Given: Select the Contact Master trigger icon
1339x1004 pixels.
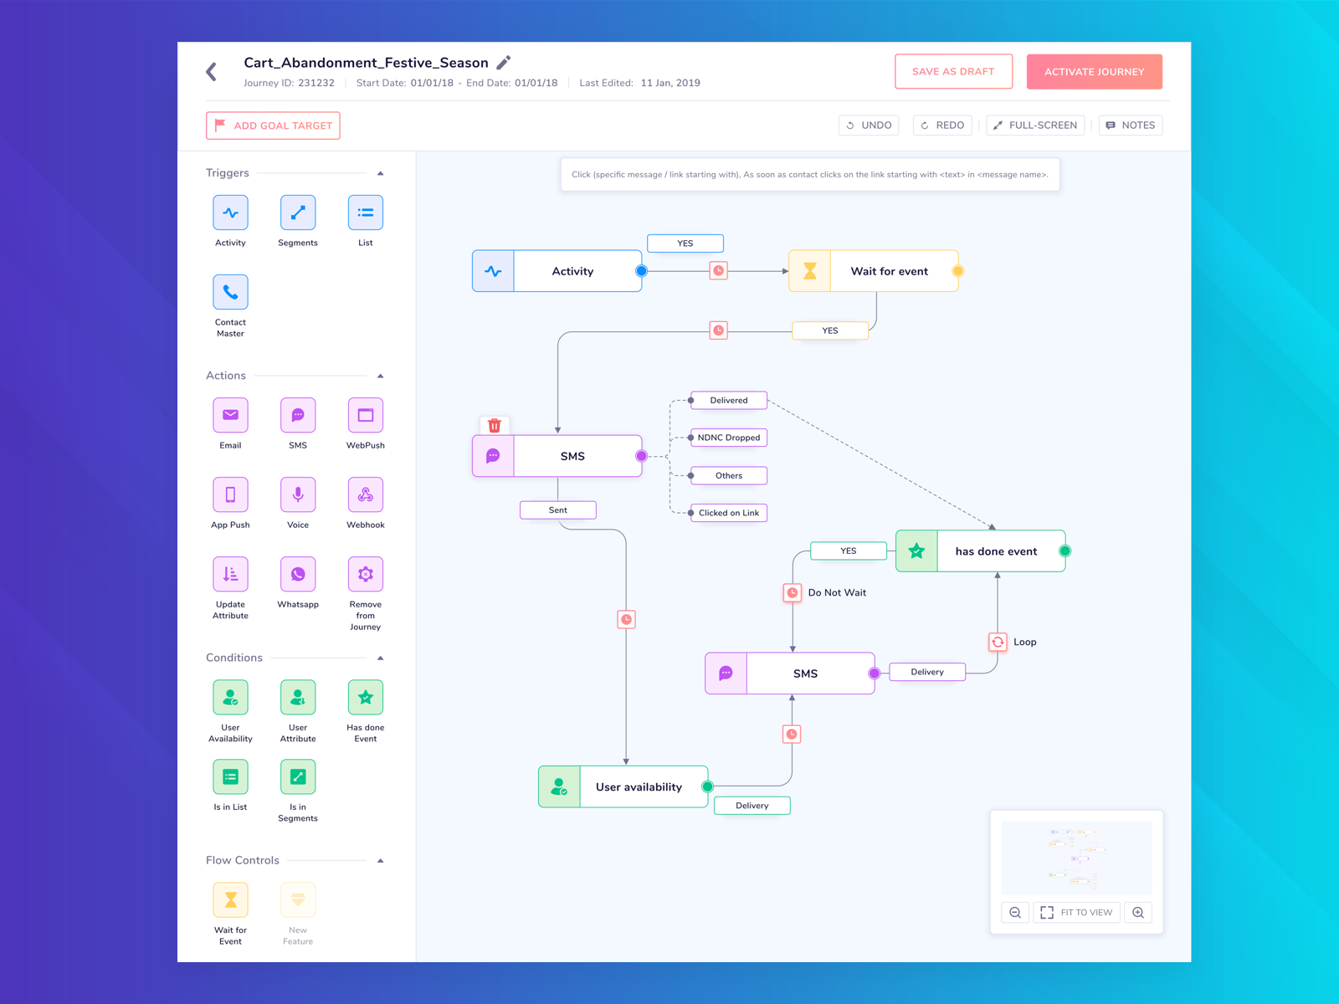Looking at the screenshot, I should 230,291.
